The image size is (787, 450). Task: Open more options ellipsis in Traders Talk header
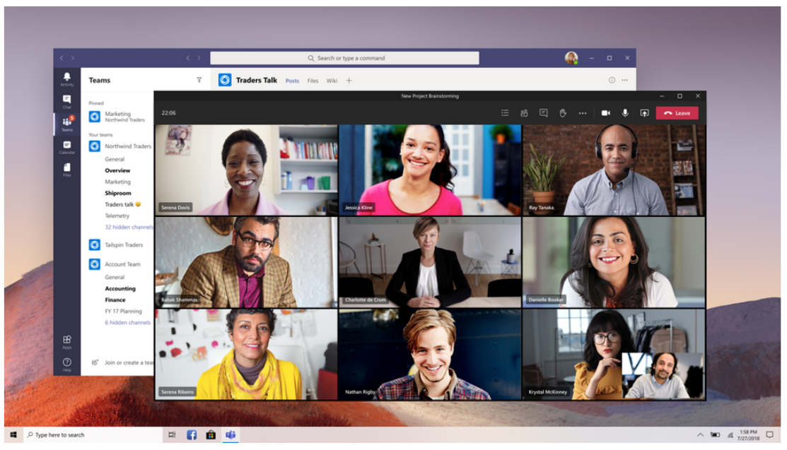click(x=625, y=81)
